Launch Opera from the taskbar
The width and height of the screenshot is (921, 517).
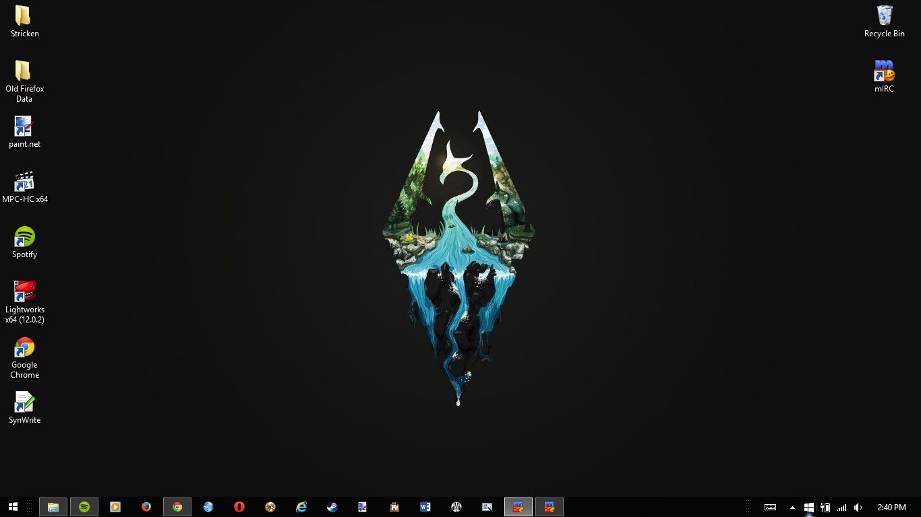(239, 507)
